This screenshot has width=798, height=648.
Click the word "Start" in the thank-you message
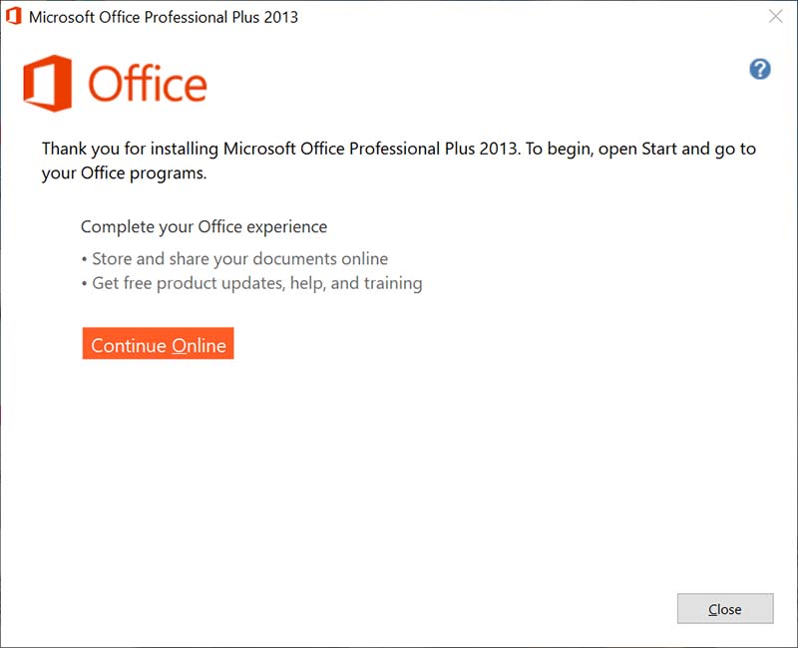(x=659, y=149)
